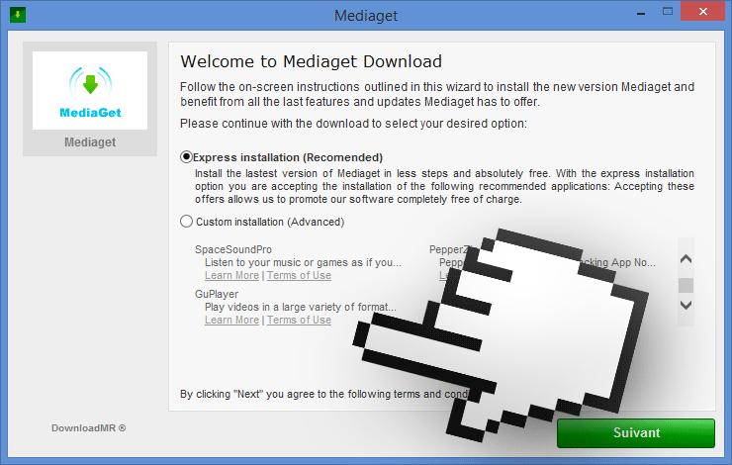Click the offers list down arrow
Viewport: 732px width, 465px height.
pyautogui.click(x=686, y=306)
